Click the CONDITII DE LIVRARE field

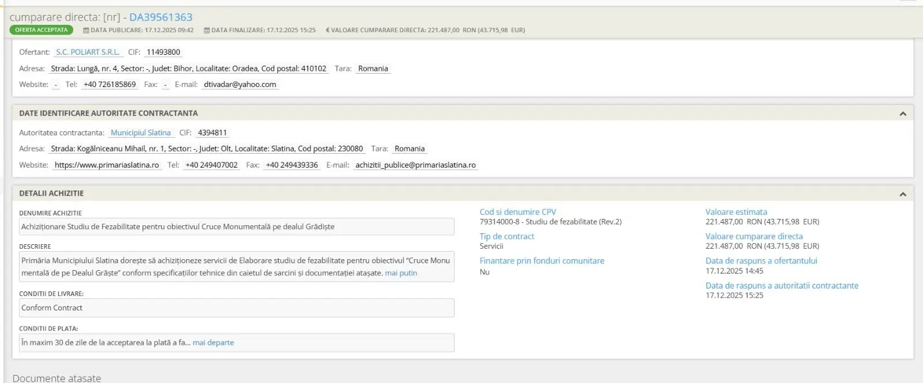(x=237, y=308)
